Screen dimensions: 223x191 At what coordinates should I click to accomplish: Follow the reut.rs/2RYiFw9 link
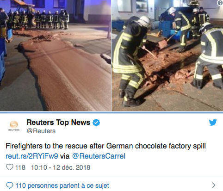[32, 156]
